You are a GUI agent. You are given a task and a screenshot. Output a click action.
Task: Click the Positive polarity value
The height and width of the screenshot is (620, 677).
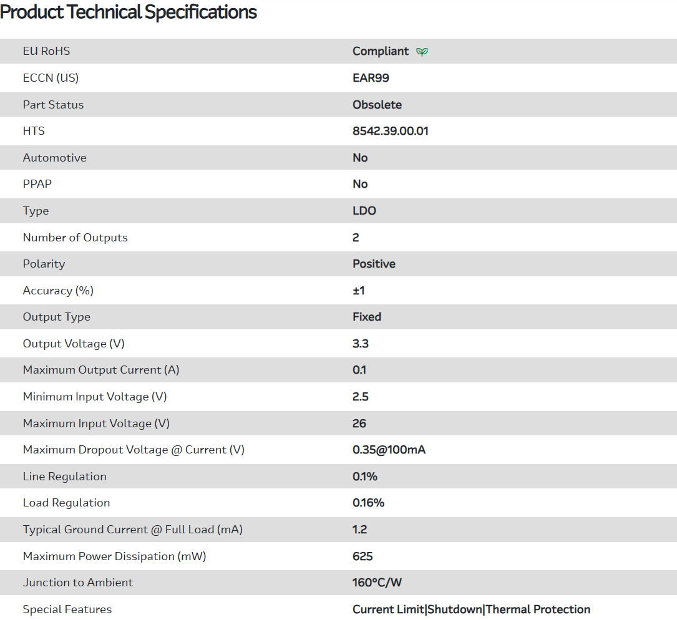[374, 264]
